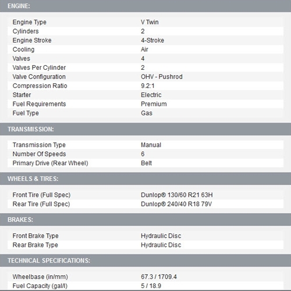Click the Dunlop 130/60 R21 63H front tire value
This screenshot has width=291, height=291.
(177, 195)
